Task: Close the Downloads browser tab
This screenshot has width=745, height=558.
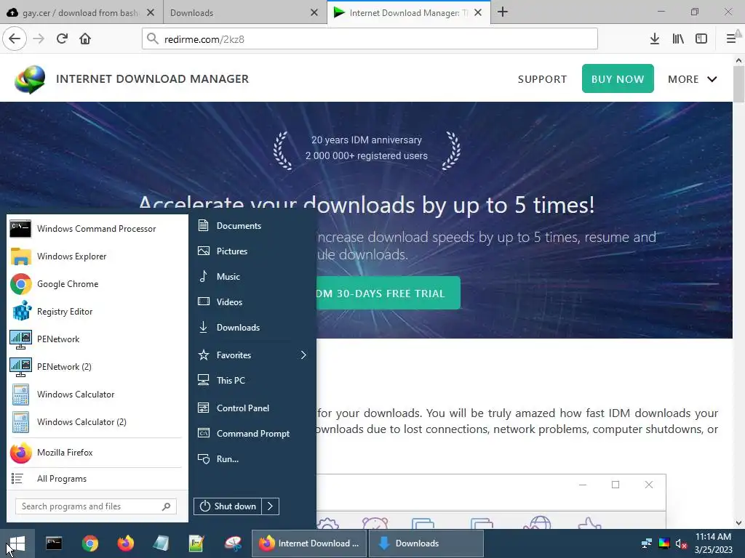Action: [x=314, y=13]
